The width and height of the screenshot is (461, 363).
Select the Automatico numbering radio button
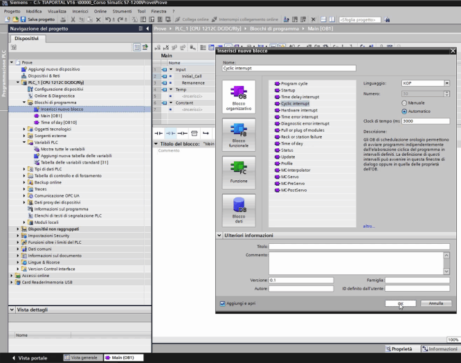404,112
